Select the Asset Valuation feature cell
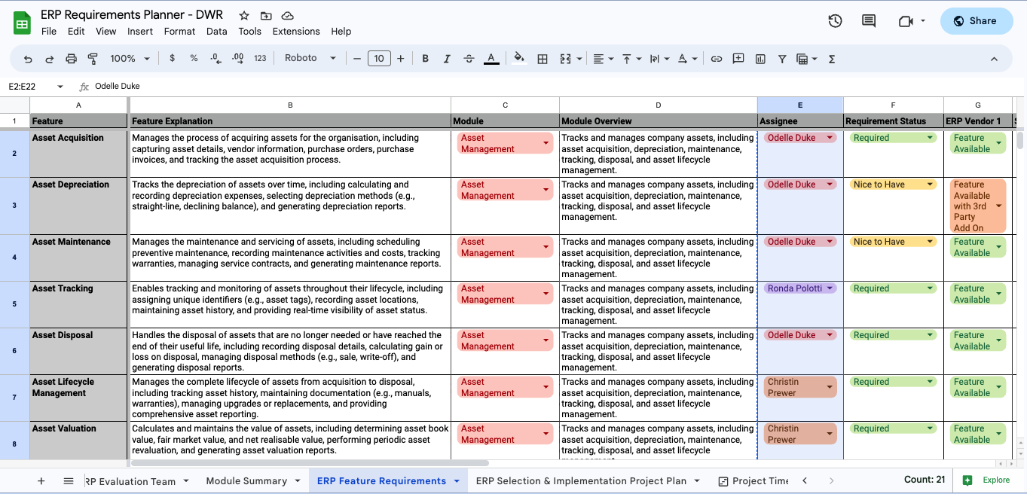This screenshot has height=494, width=1027. click(x=79, y=441)
